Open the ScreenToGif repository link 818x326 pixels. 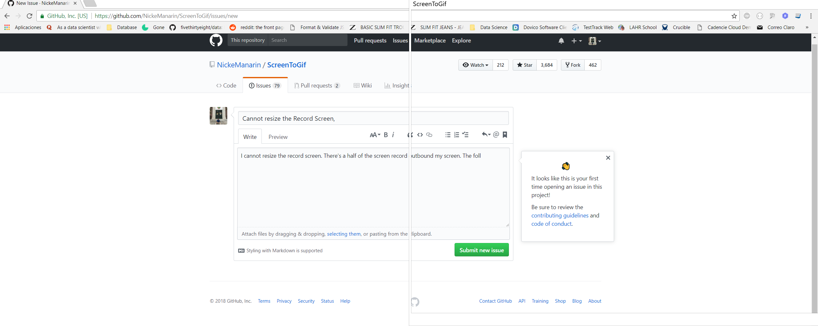(x=286, y=65)
